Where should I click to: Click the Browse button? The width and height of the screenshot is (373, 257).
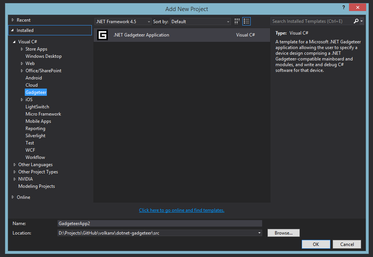coord(283,233)
